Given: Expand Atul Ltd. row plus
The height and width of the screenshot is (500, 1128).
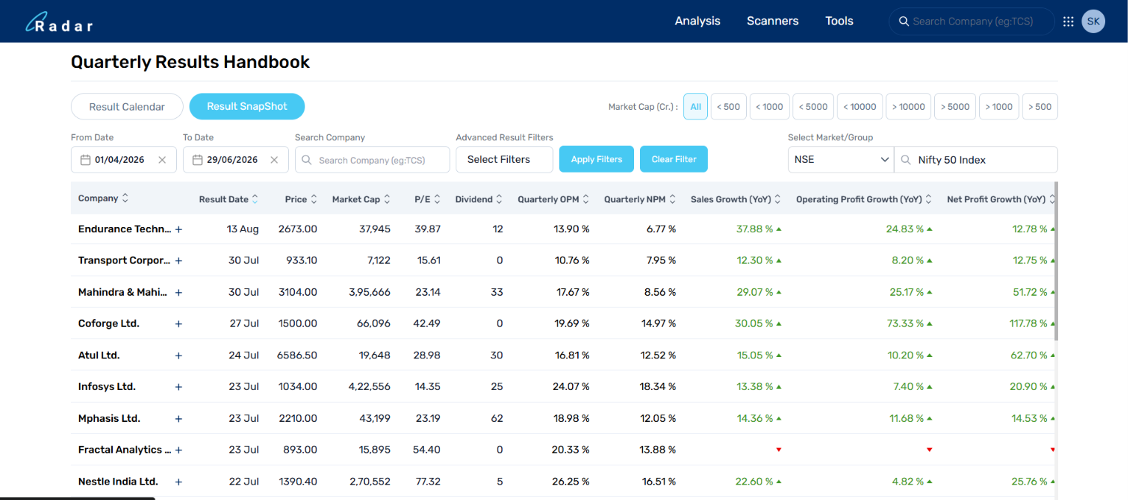Looking at the screenshot, I should coord(178,355).
